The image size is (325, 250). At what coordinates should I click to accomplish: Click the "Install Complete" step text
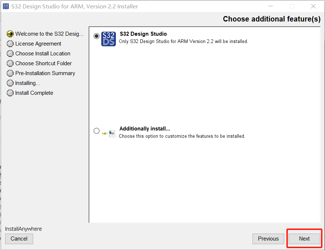coord(34,93)
